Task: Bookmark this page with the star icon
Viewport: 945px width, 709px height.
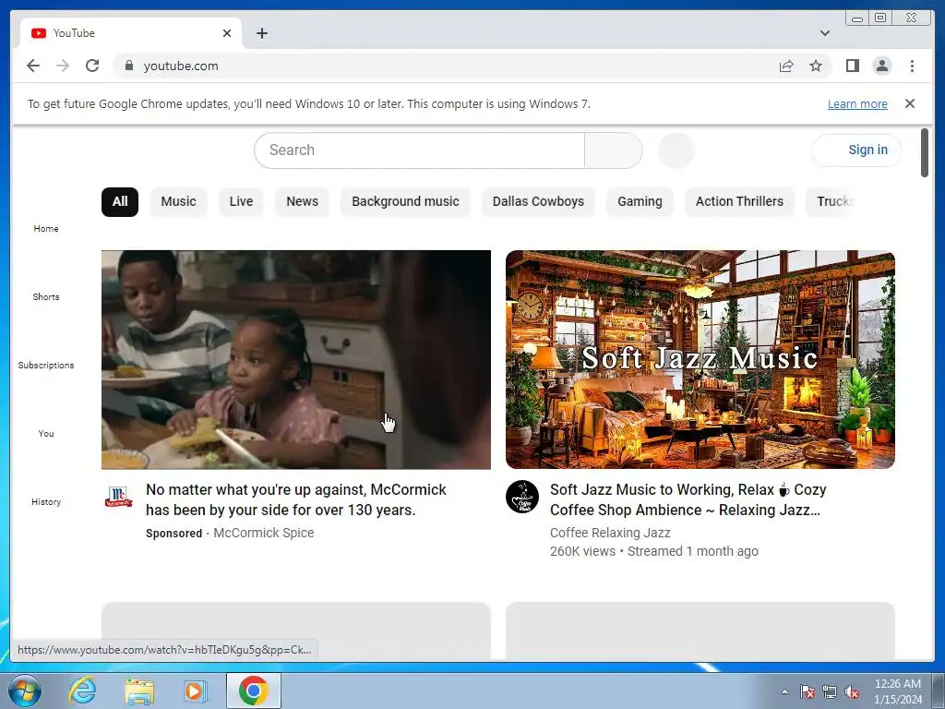Action: pyautogui.click(x=816, y=66)
